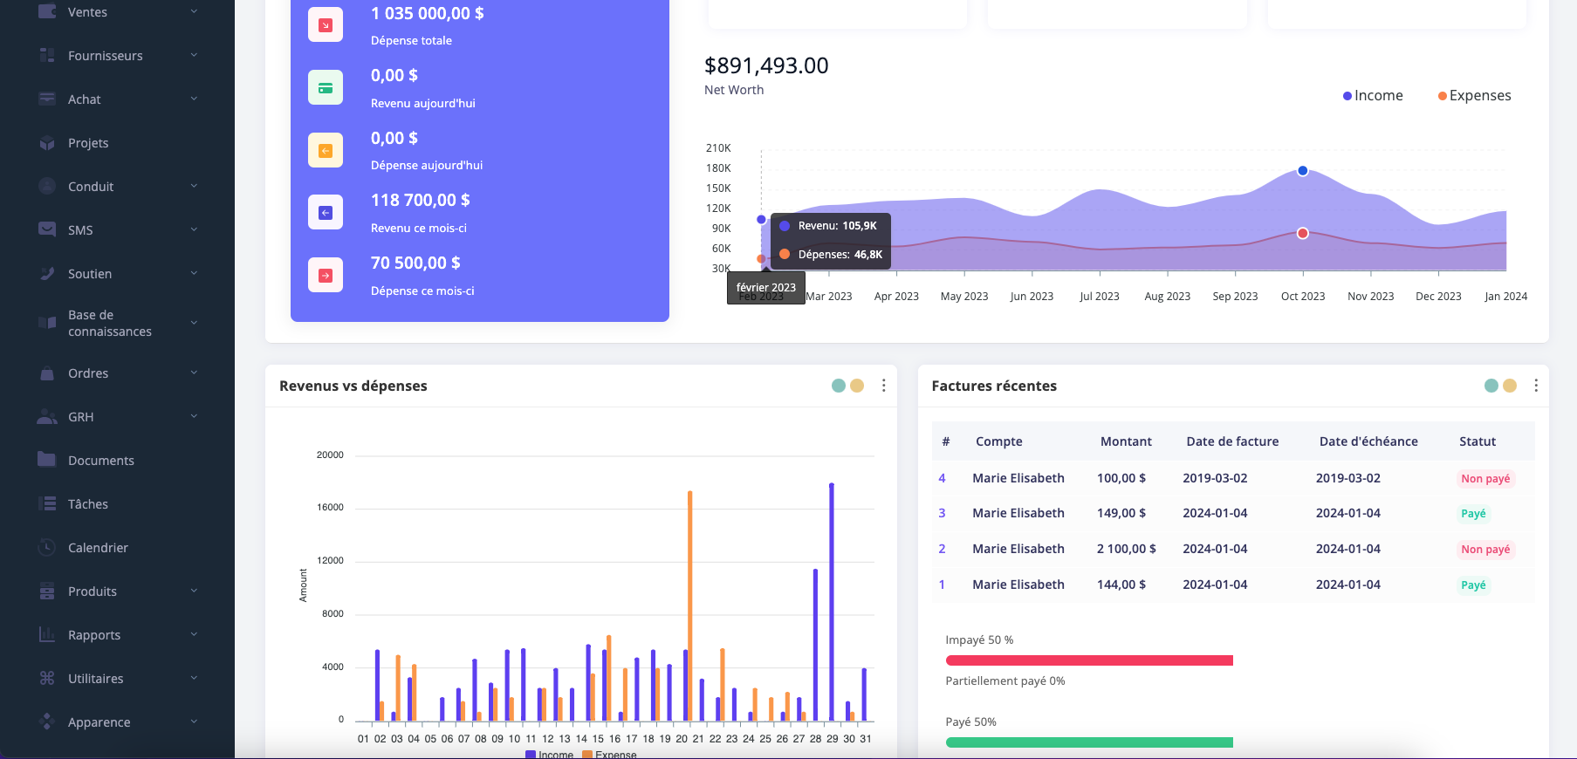
Task: Click the Projets cube icon
Action: pyautogui.click(x=47, y=142)
